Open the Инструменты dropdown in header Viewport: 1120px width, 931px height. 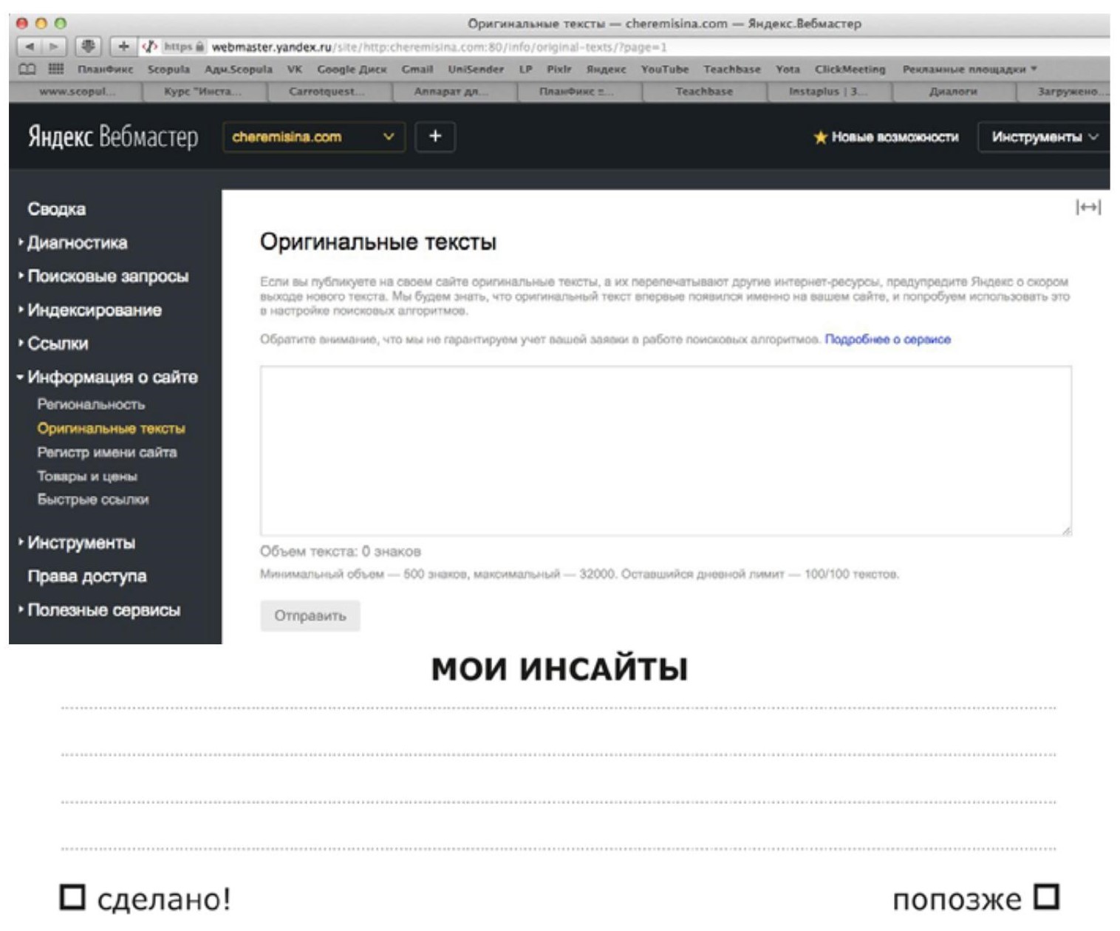(x=1044, y=137)
